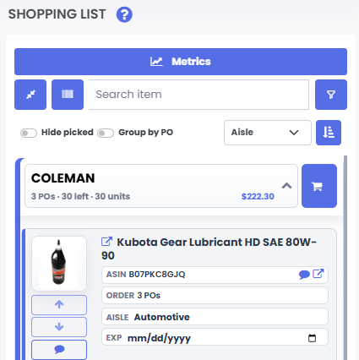
Task: Click the comment bubble in ASIN row
Action: point(304,275)
